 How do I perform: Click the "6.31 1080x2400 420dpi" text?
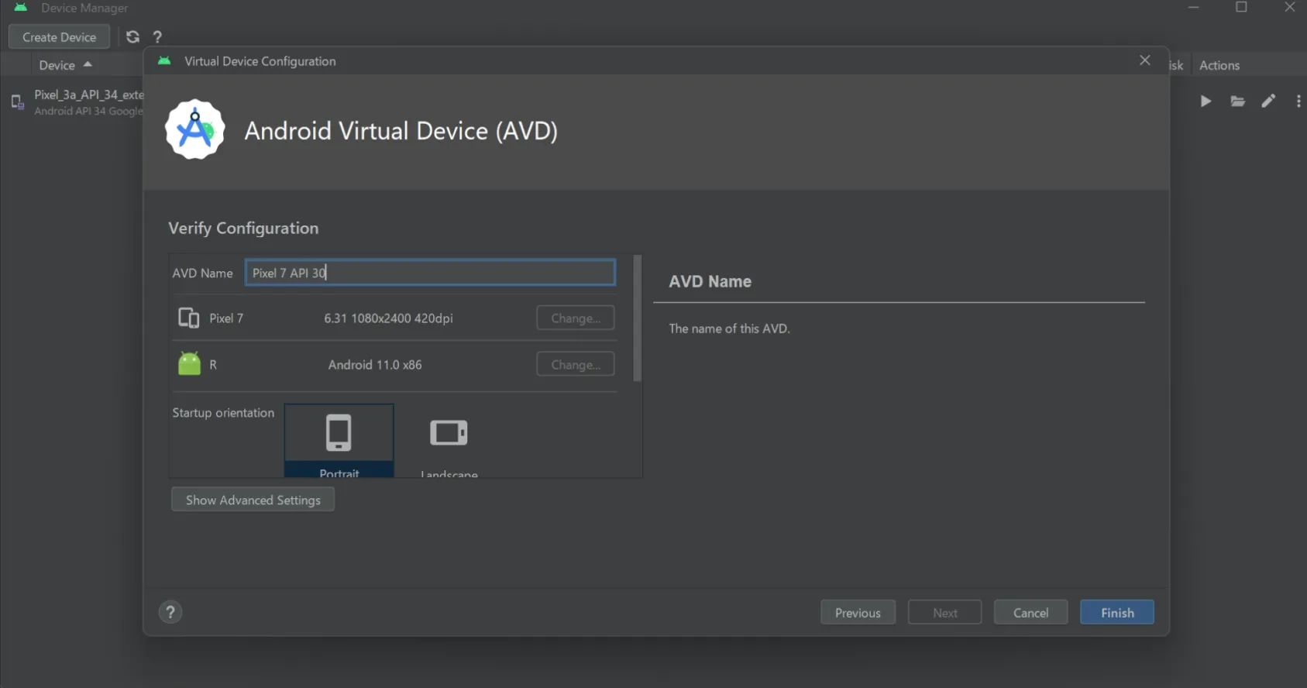(388, 318)
